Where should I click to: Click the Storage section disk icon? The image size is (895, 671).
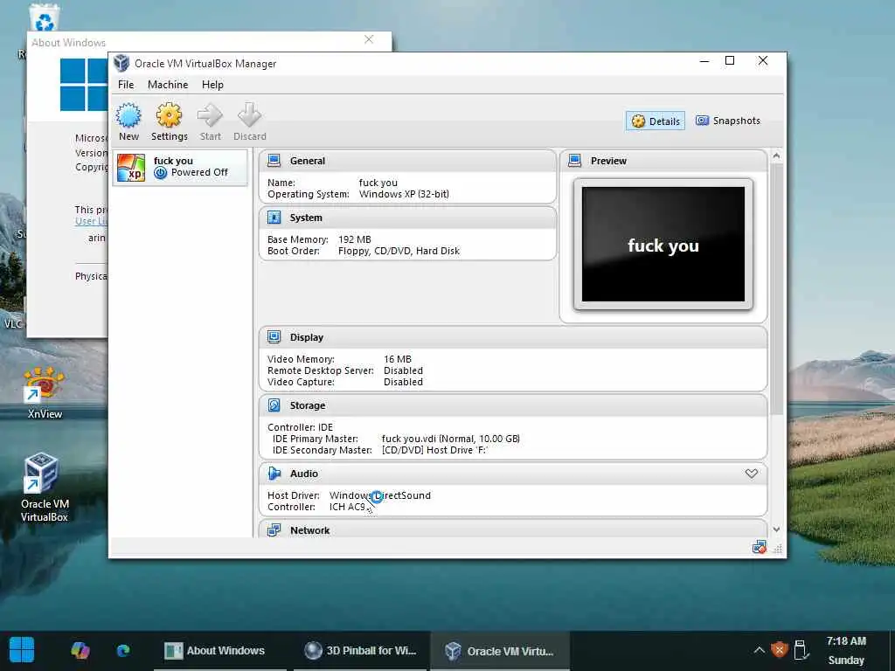pyautogui.click(x=274, y=405)
